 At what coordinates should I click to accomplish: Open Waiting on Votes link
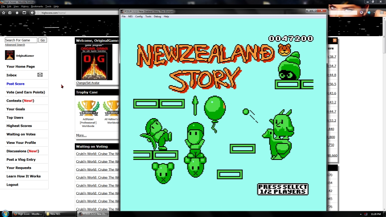coord(21,134)
